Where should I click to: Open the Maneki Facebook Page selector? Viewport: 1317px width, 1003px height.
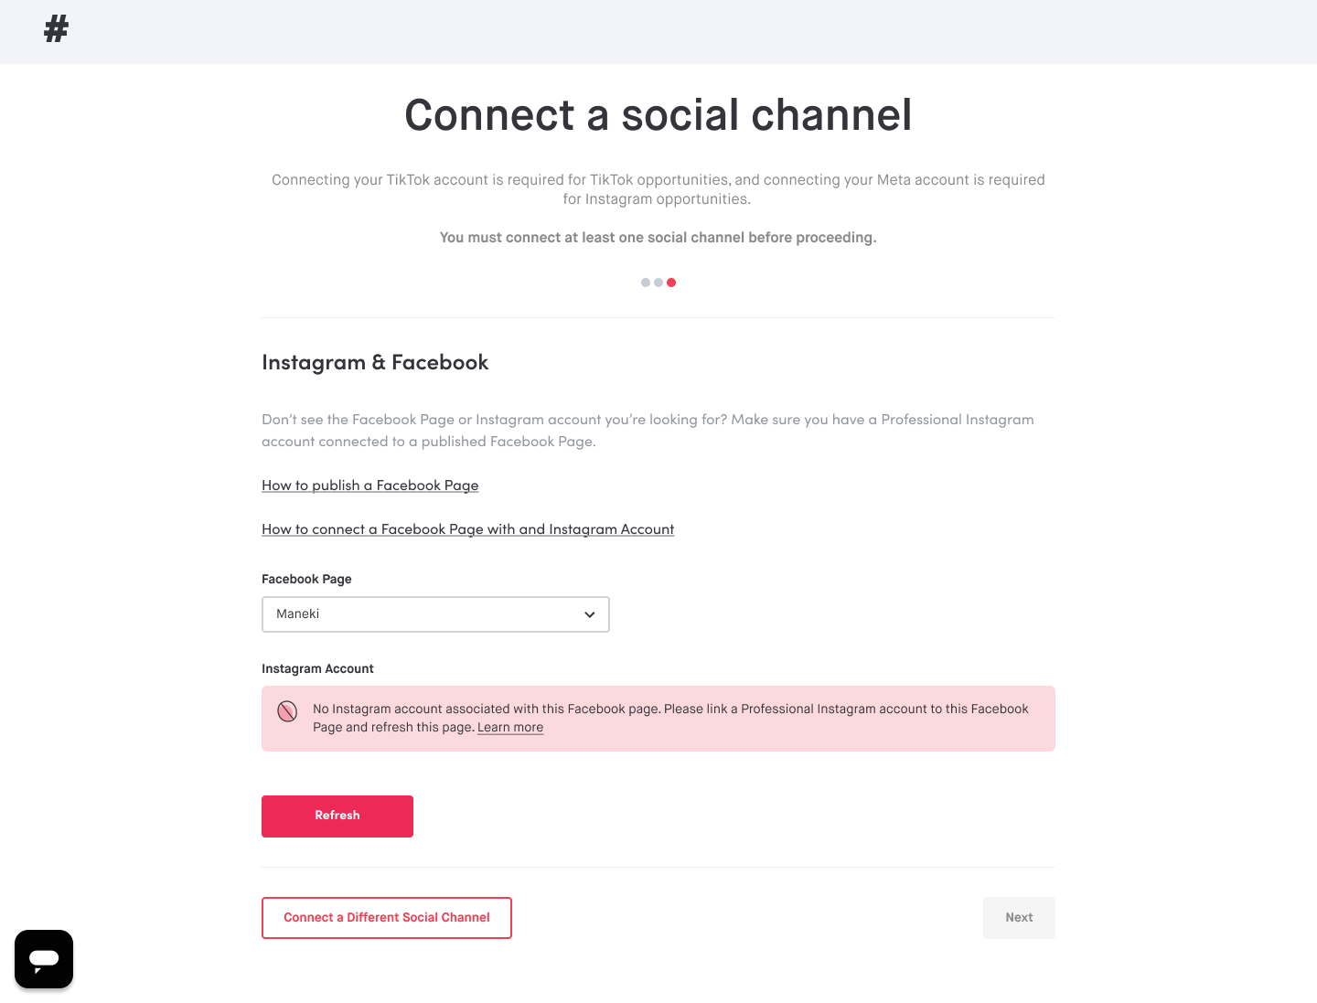pyautogui.click(x=435, y=614)
